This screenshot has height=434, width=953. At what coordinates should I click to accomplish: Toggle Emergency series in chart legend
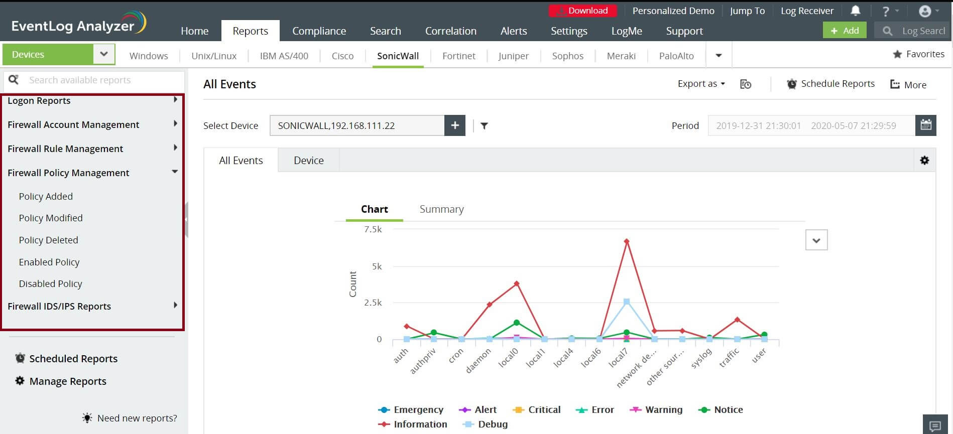click(411, 410)
